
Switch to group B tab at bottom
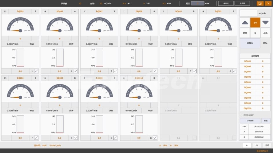click(257, 145)
